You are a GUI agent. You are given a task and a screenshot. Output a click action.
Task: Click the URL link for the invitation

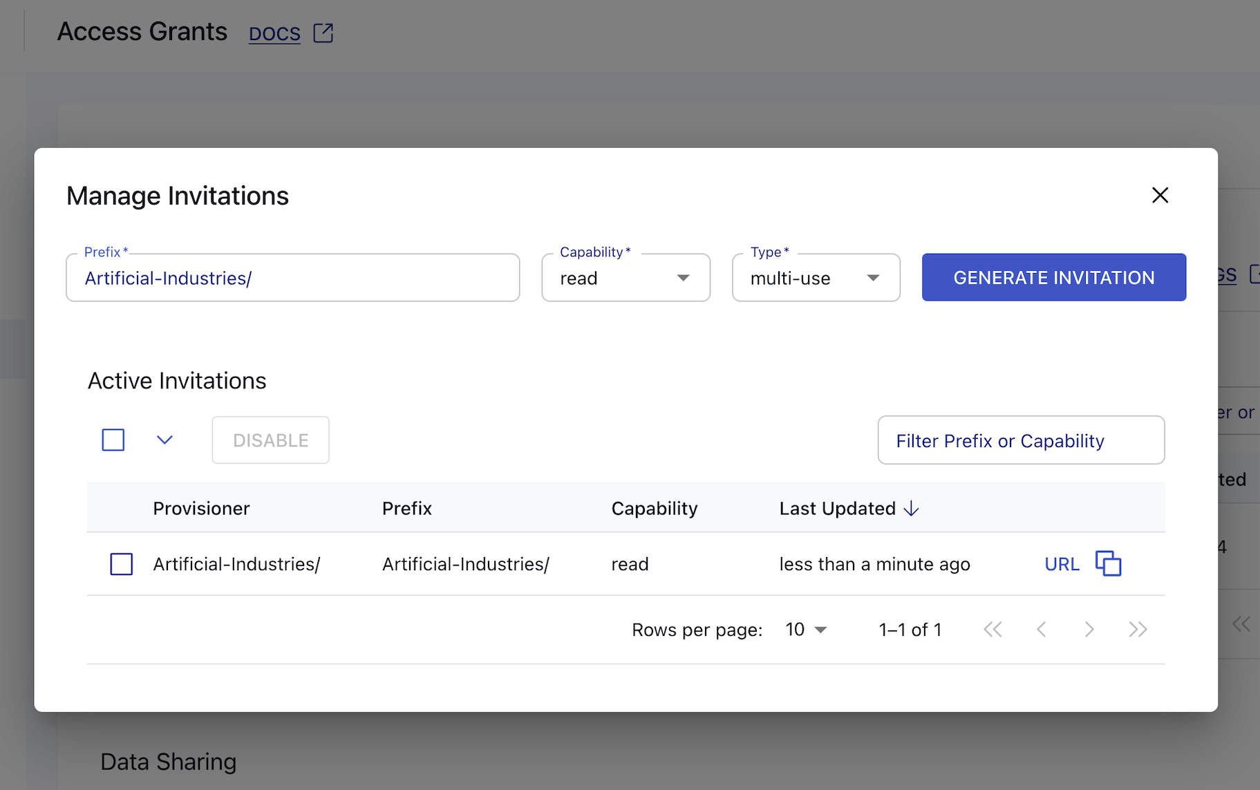1062,564
